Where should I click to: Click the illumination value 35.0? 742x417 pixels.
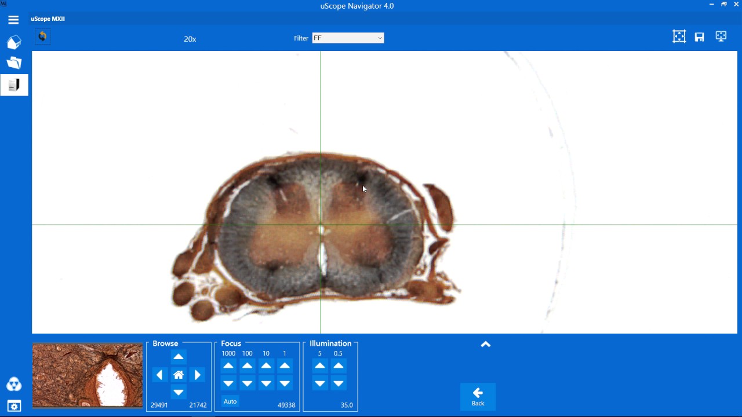(x=347, y=405)
